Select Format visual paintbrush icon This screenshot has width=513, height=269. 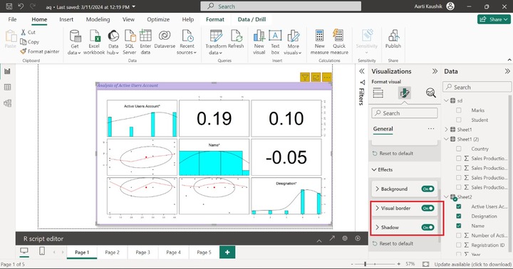point(405,93)
